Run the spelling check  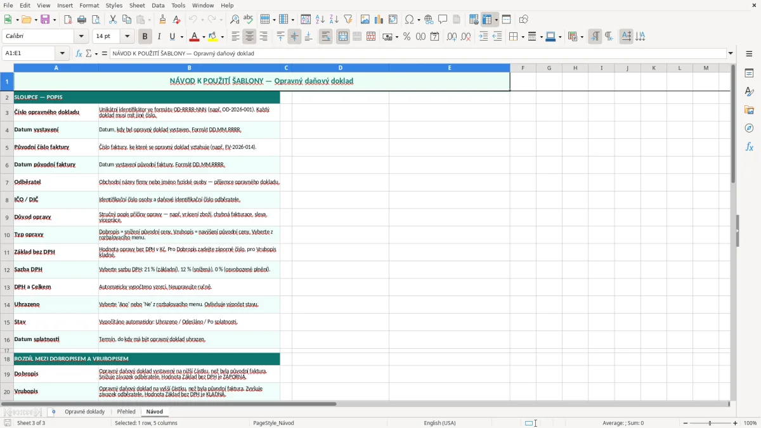tap(249, 20)
